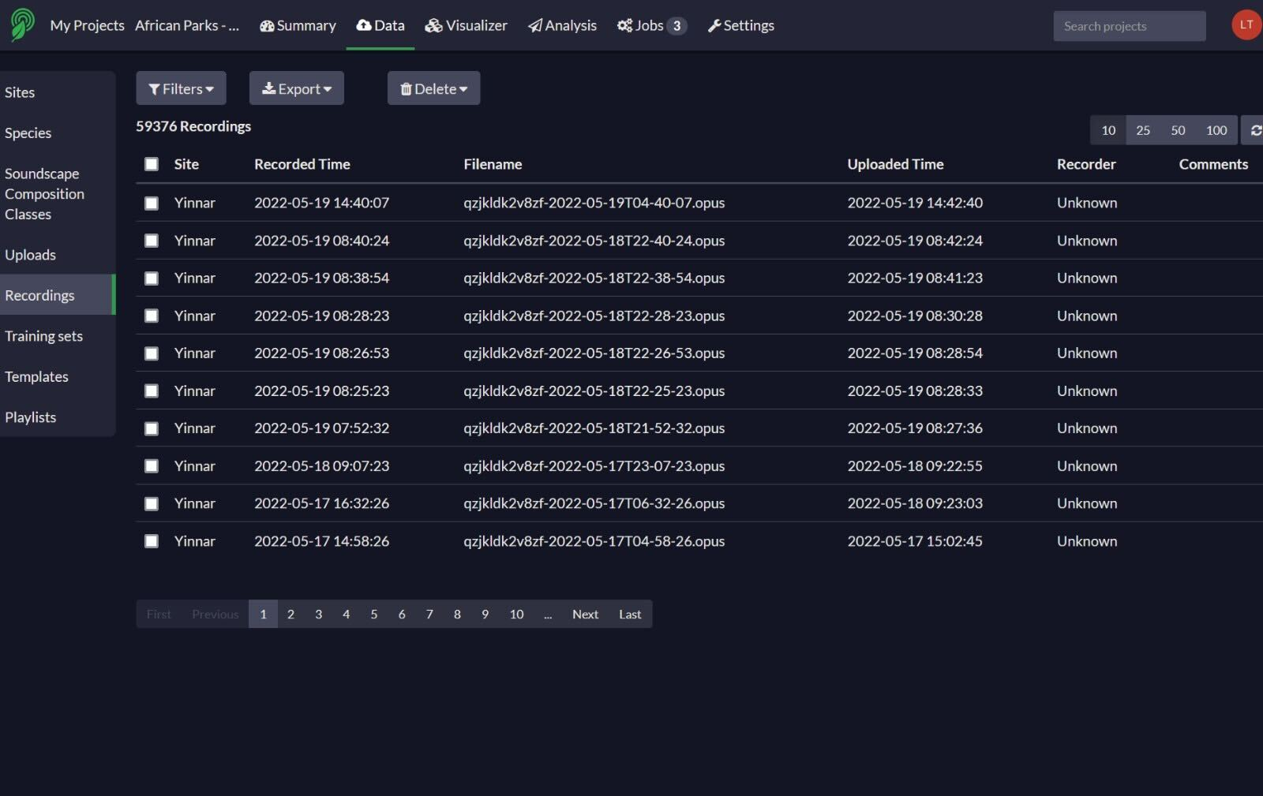Expand the Export menu
This screenshot has width=1263, height=796.
coord(296,88)
